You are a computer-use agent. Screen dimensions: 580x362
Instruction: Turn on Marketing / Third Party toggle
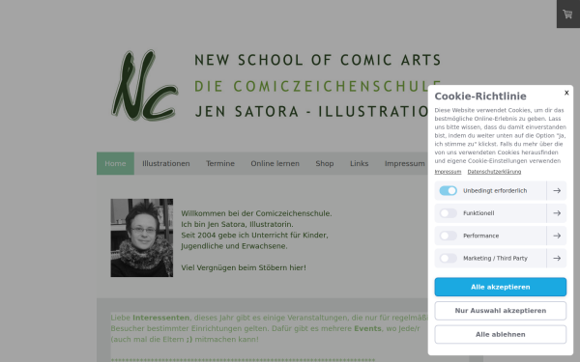point(448,258)
